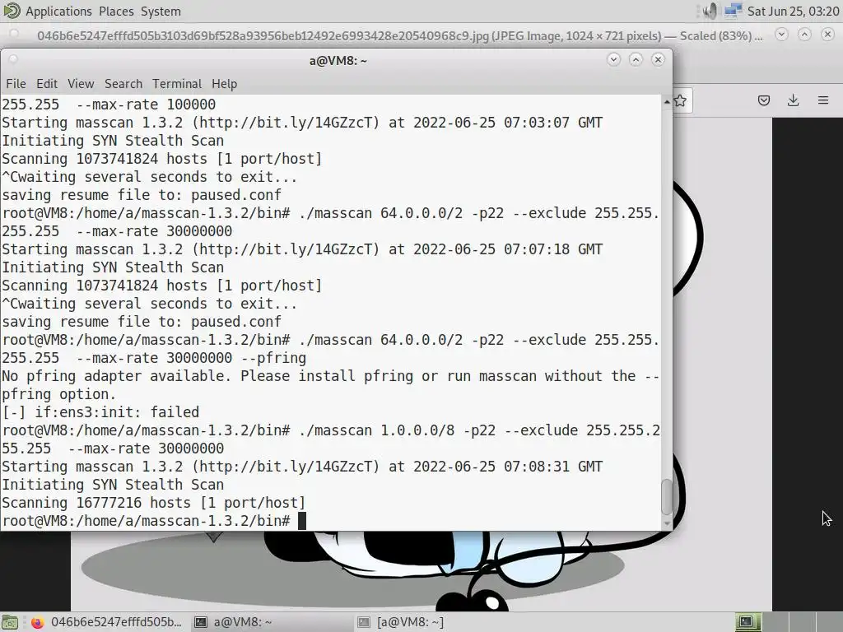
Task: Switch to Firefox image window in taskbar
Action: pos(106,622)
